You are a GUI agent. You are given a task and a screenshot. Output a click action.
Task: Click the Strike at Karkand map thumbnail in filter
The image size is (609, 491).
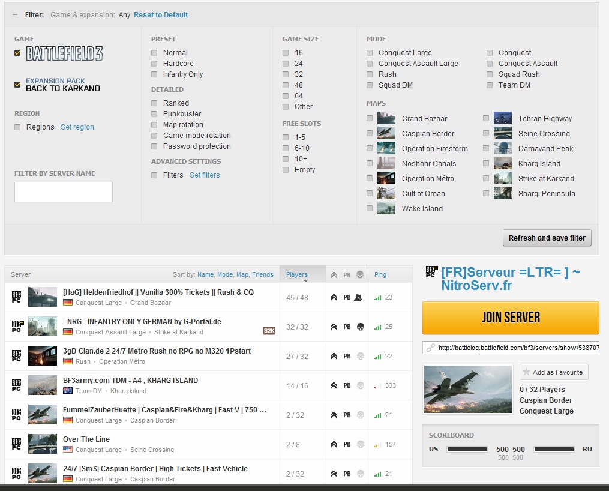tap(503, 178)
